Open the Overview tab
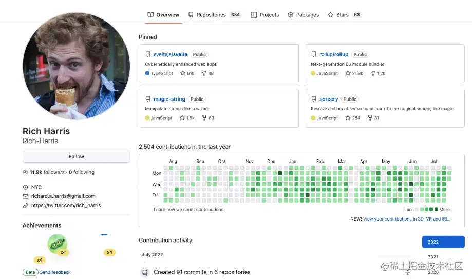 tap(163, 15)
